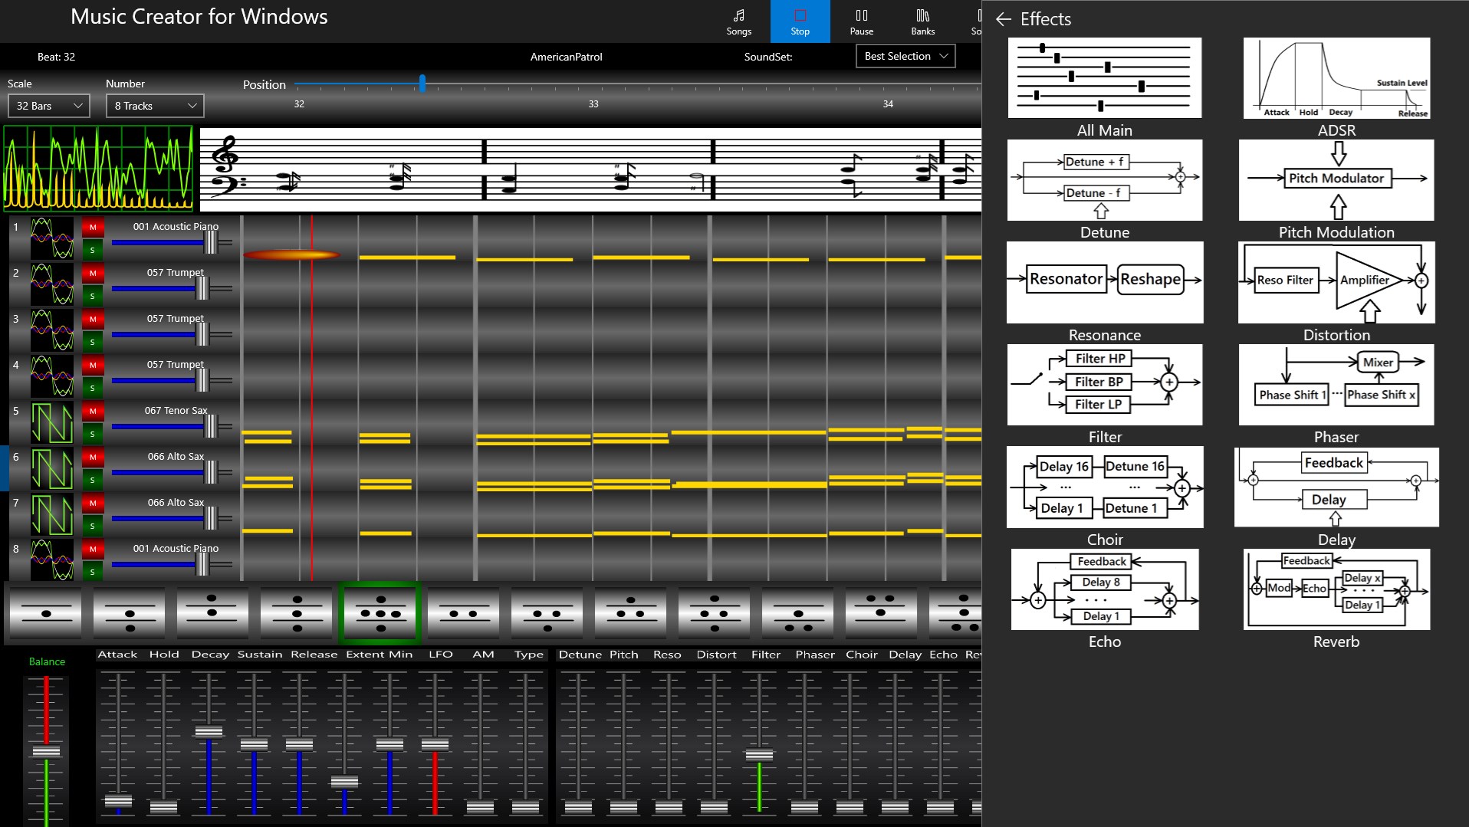
Task: Select the Phaser effect diagram
Action: (x=1336, y=385)
